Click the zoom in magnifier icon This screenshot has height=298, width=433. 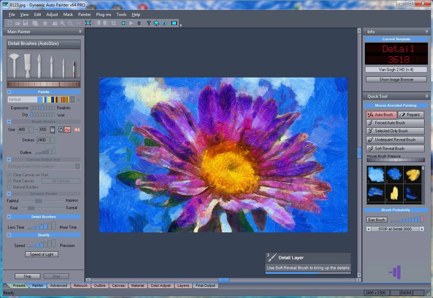click(62, 23)
